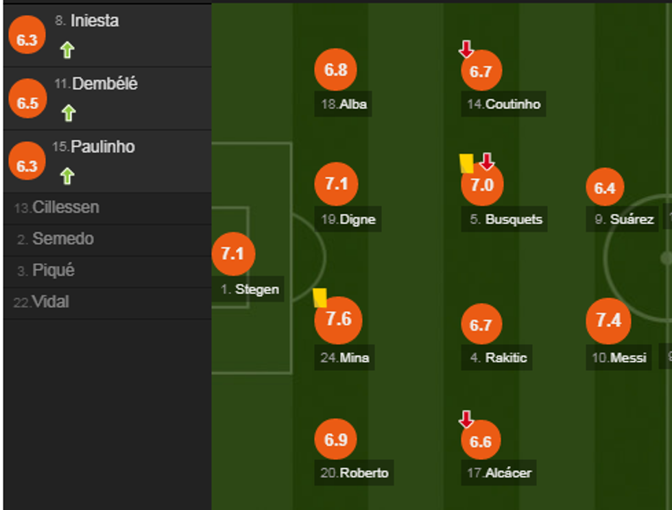Select Semedo in the bench list
672x510 pixels.
coord(63,239)
